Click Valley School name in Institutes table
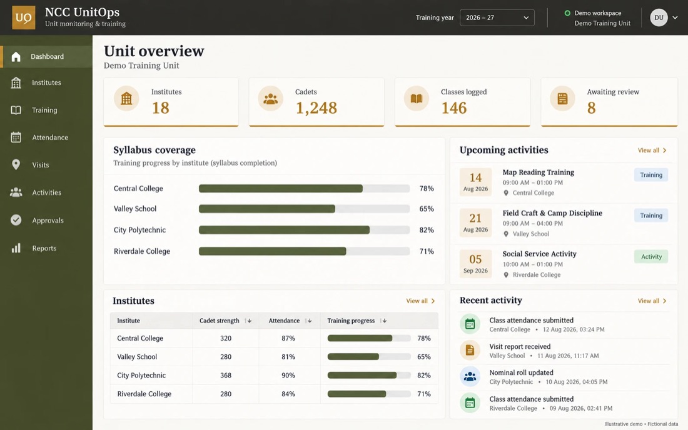The height and width of the screenshot is (430, 688). (137, 357)
